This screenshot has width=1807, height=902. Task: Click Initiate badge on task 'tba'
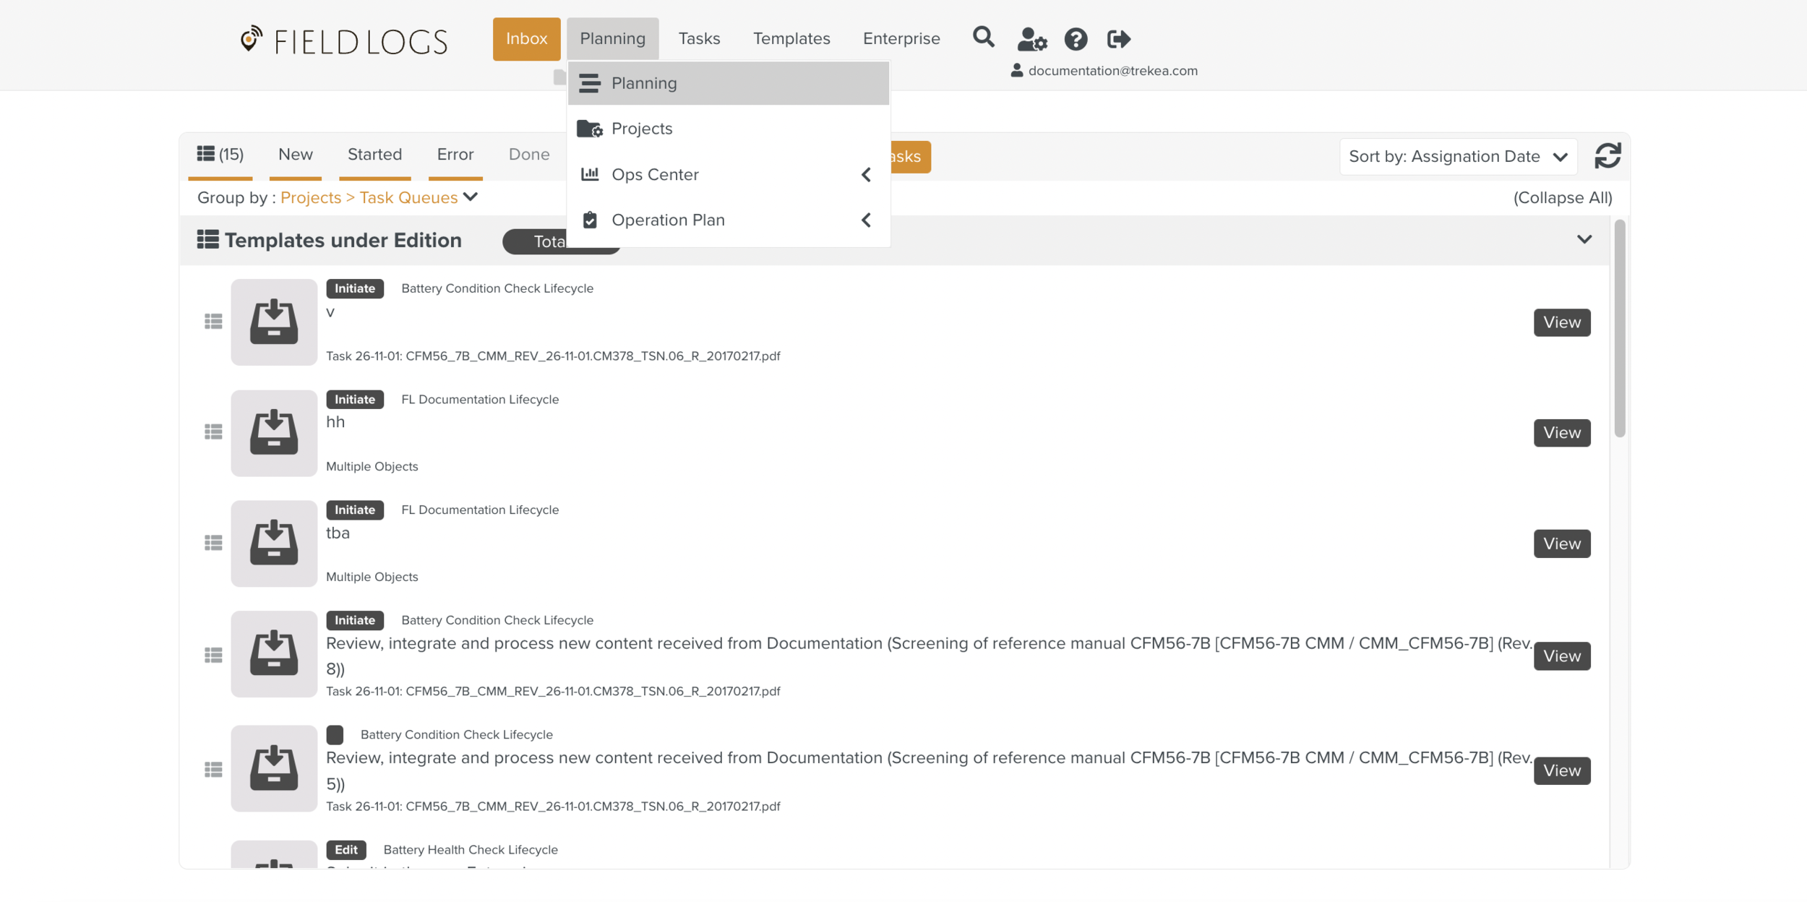tap(355, 510)
